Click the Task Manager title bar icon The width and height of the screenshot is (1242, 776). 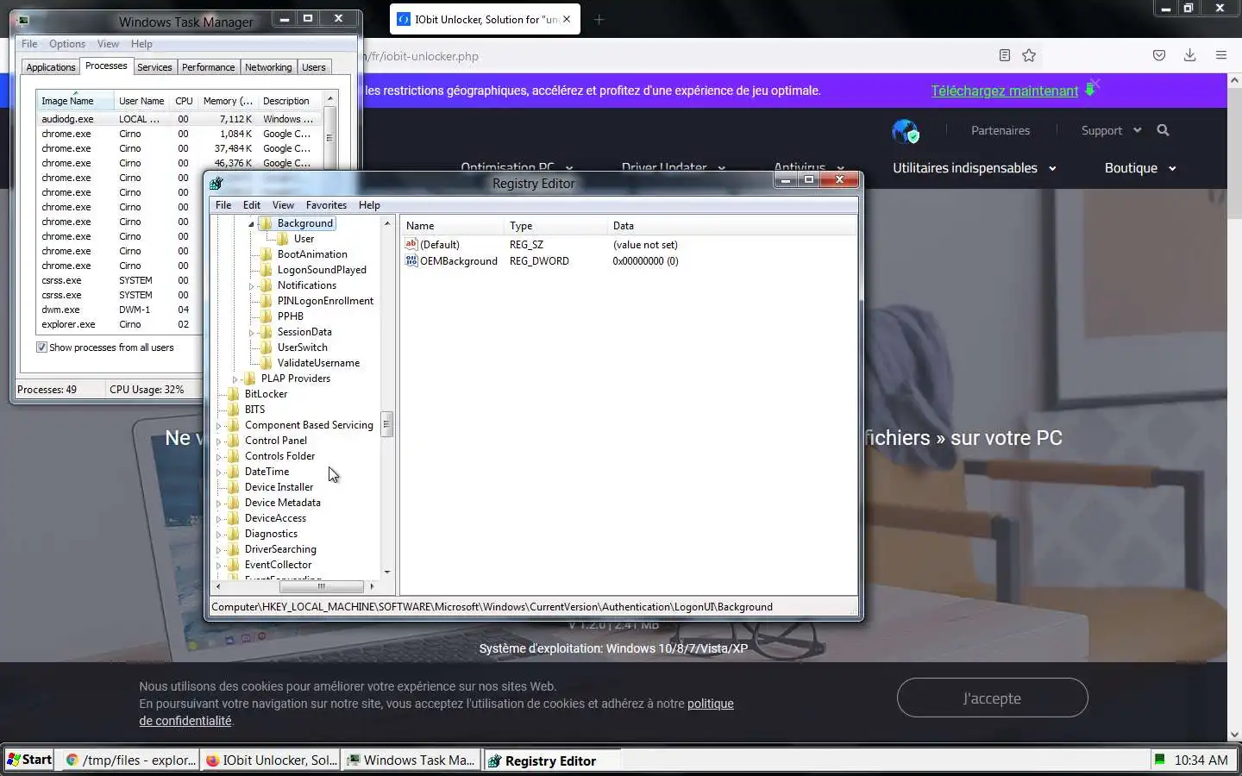point(23,21)
